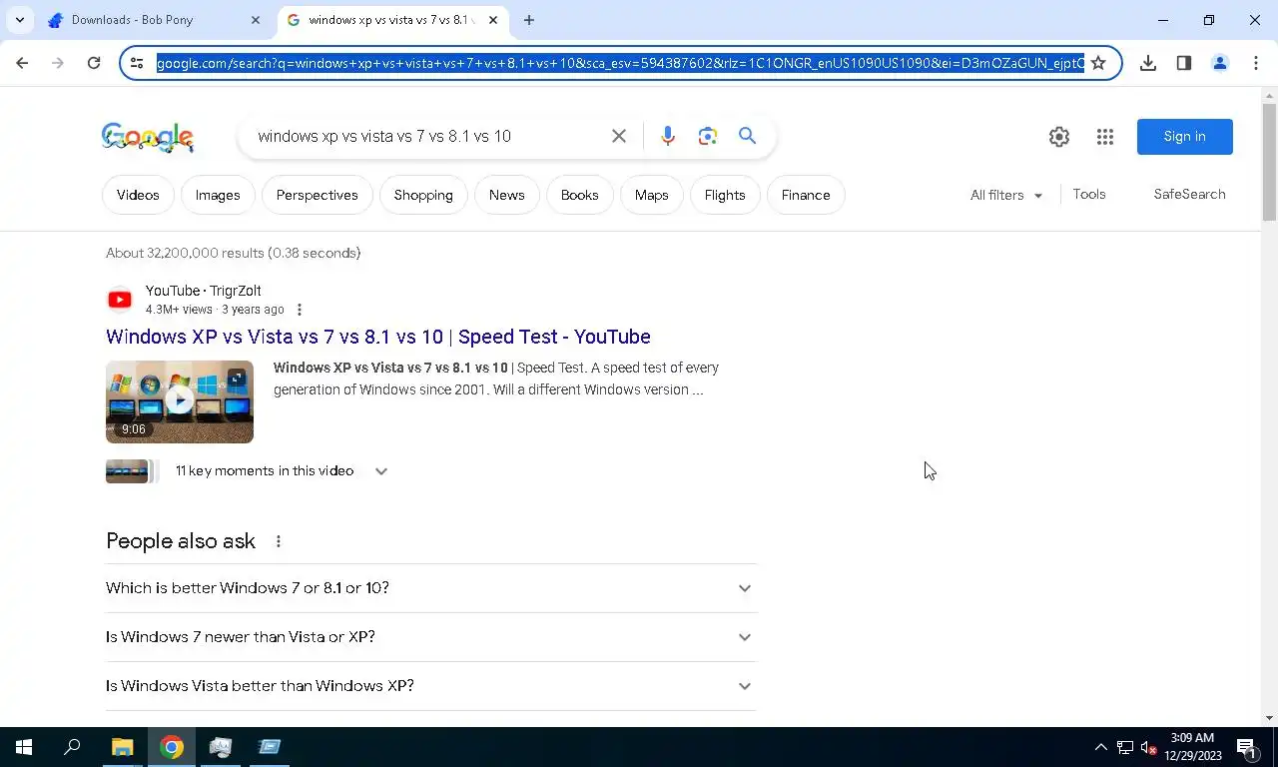
Task: Click the Tools button
Action: [x=1089, y=194]
